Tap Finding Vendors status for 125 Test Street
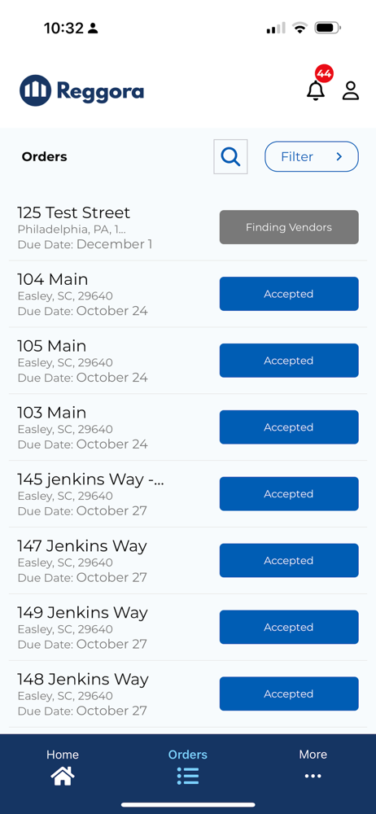The height and width of the screenshot is (814, 376). click(x=289, y=227)
